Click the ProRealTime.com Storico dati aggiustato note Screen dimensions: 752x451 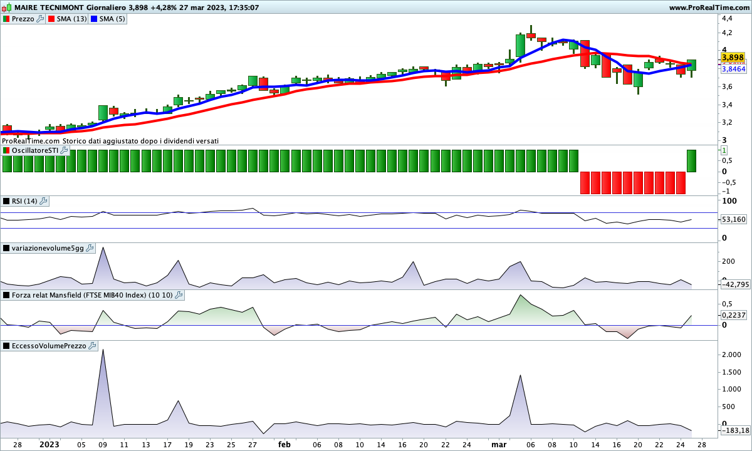110,141
